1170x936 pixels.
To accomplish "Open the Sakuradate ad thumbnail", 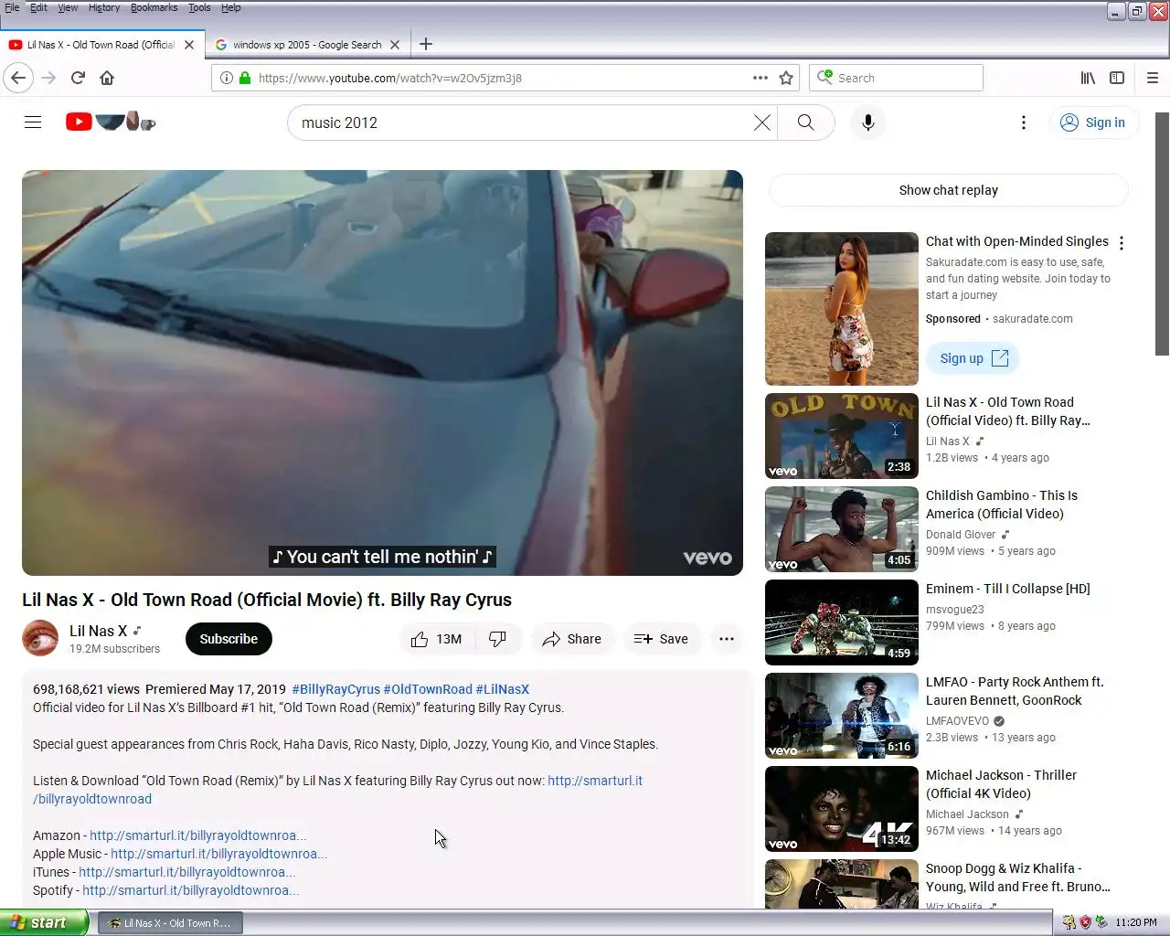I will [x=842, y=309].
